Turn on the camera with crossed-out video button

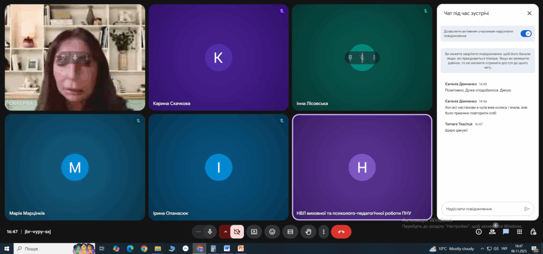pos(237,232)
